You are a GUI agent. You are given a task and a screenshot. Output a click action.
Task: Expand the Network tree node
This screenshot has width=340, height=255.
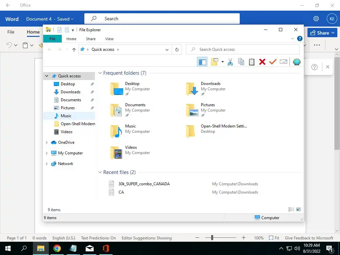pyautogui.click(x=46, y=164)
